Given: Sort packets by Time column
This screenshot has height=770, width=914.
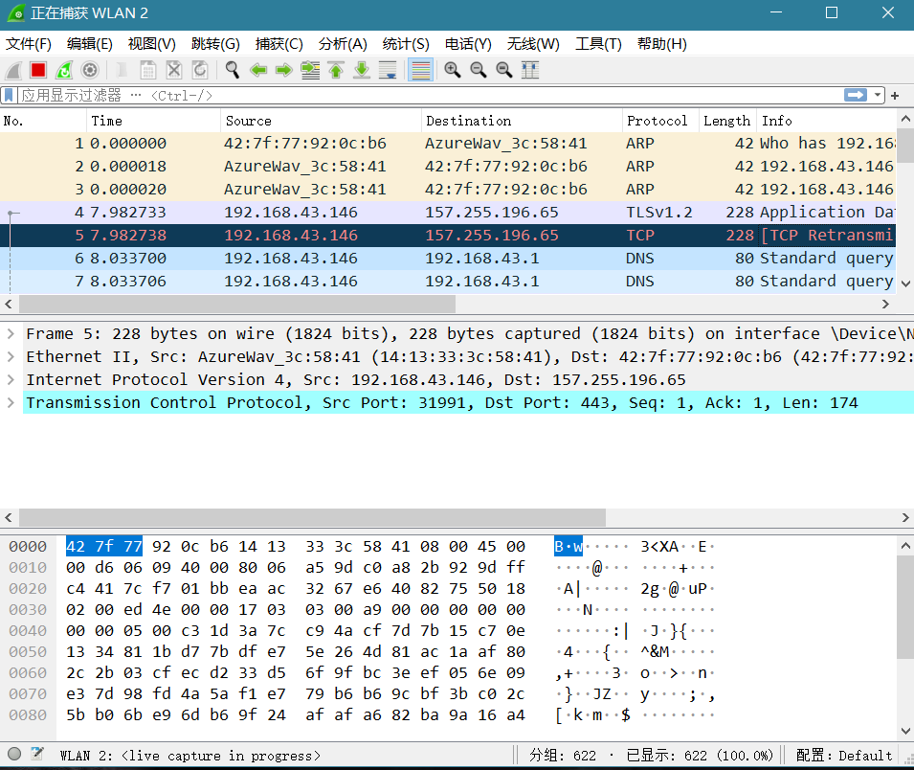Looking at the screenshot, I should [154, 121].
